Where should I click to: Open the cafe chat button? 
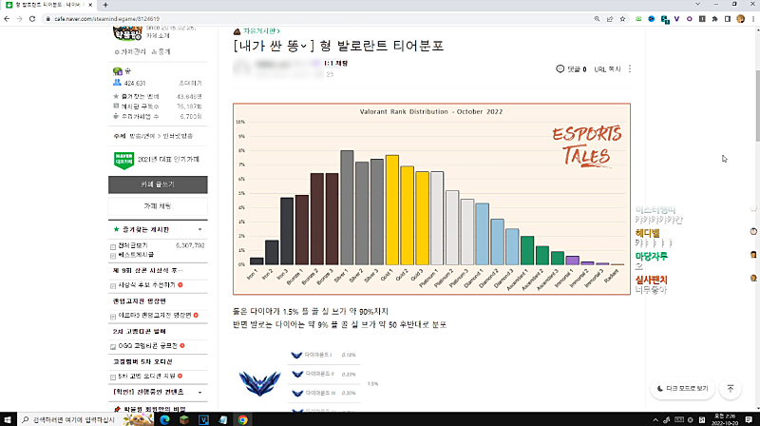[x=158, y=206]
